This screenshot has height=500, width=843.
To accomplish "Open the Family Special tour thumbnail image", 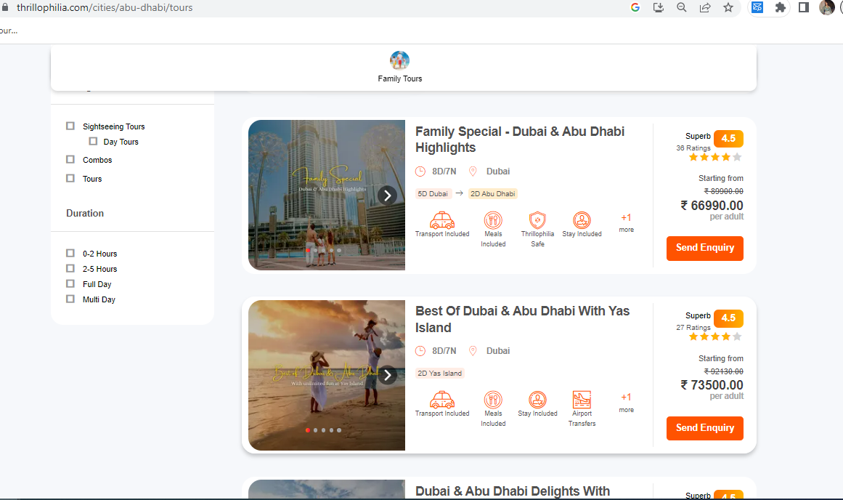I will click(326, 195).
